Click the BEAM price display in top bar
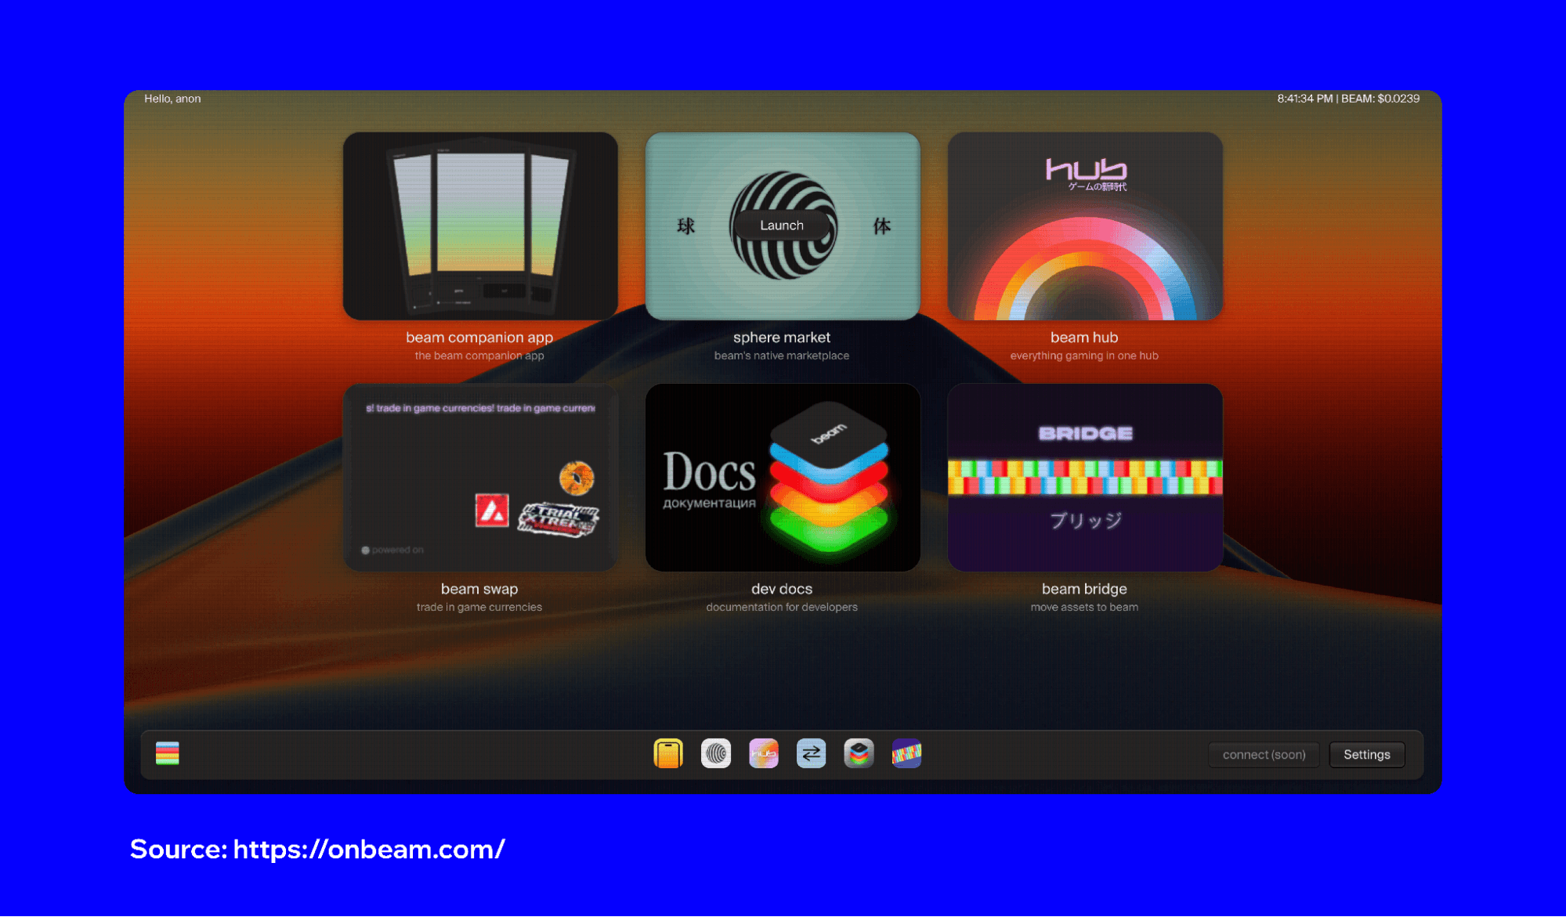 (x=1380, y=99)
